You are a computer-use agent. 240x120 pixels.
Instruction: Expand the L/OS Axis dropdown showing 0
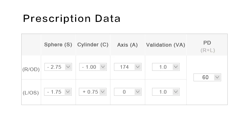coord(128,92)
